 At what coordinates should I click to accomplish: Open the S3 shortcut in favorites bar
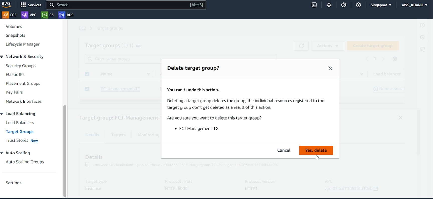click(47, 15)
